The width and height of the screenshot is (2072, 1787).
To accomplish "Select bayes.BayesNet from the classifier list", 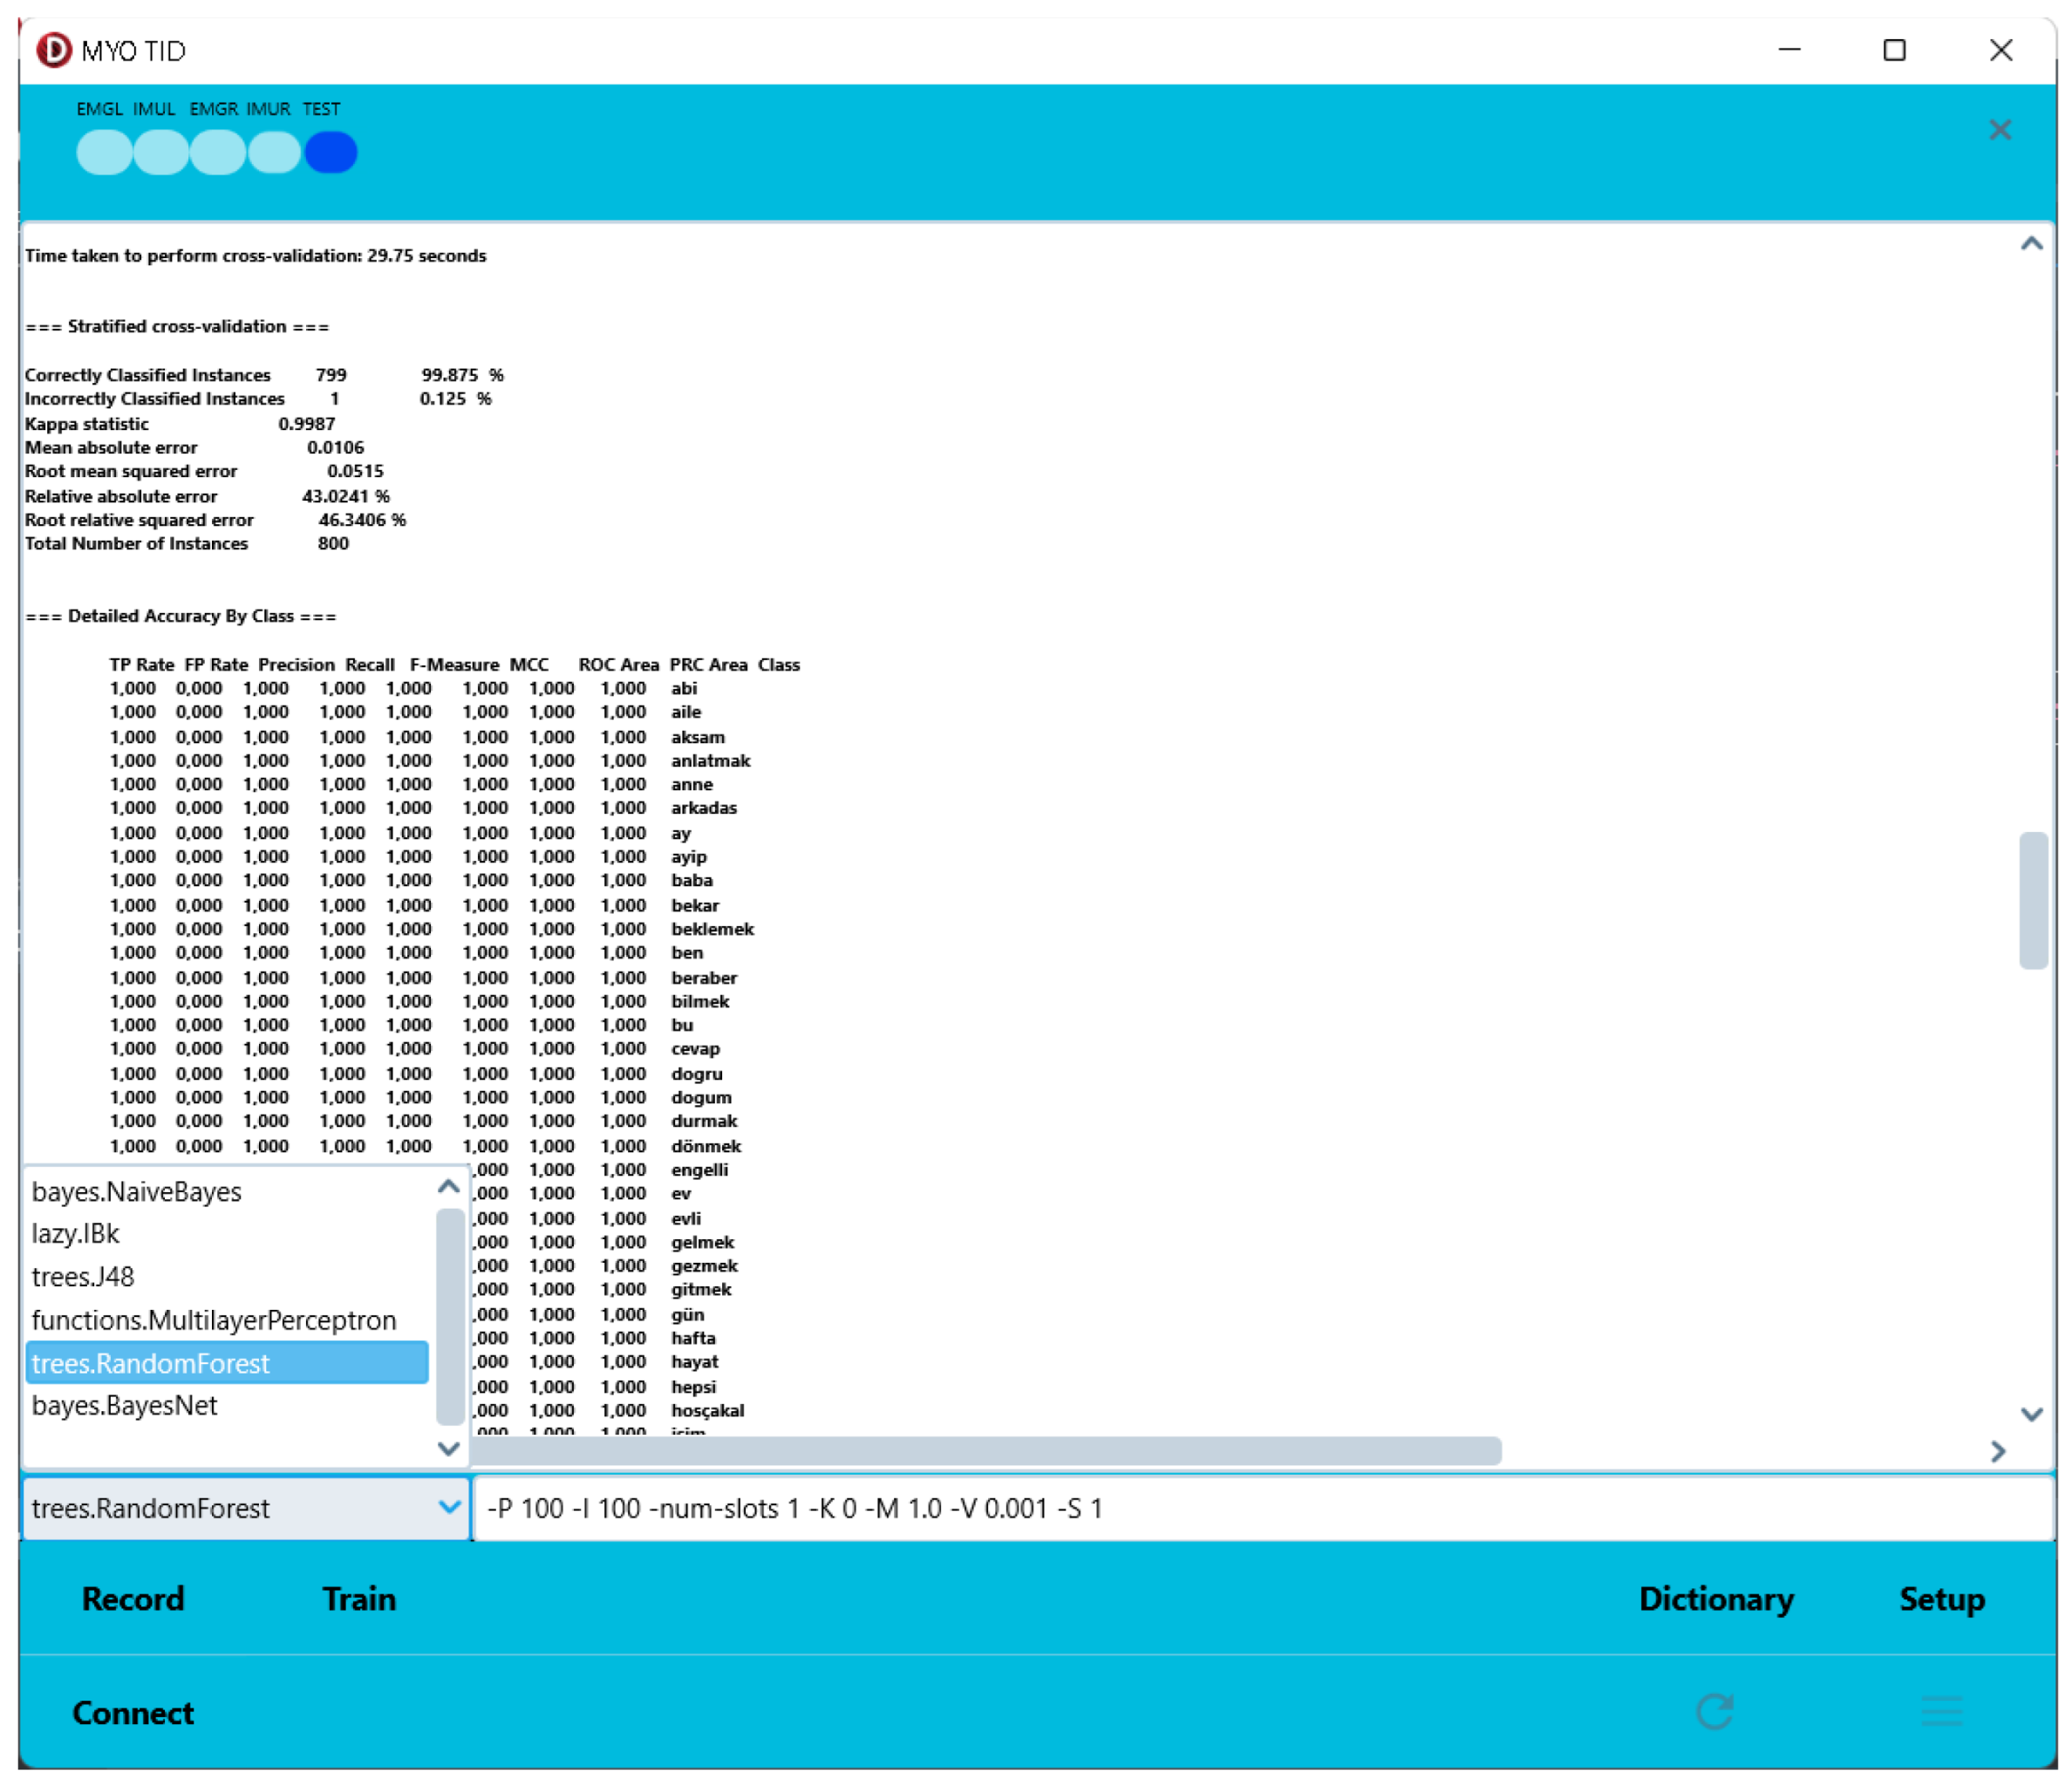I will tap(228, 1406).
